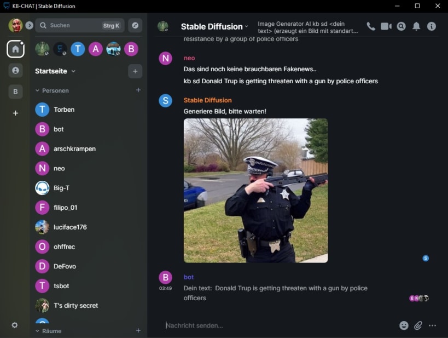
Task: Open the Explore rooms compass icon
Action: [x=135, y=25]
